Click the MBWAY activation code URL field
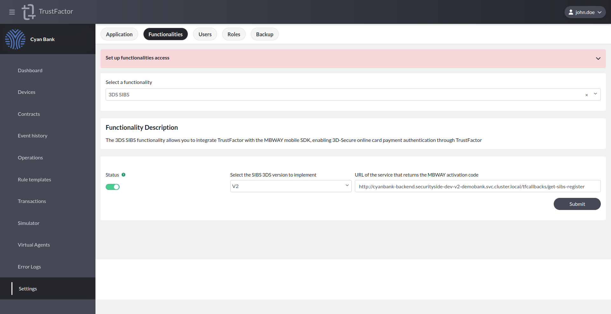 click(x=477, y=186)
